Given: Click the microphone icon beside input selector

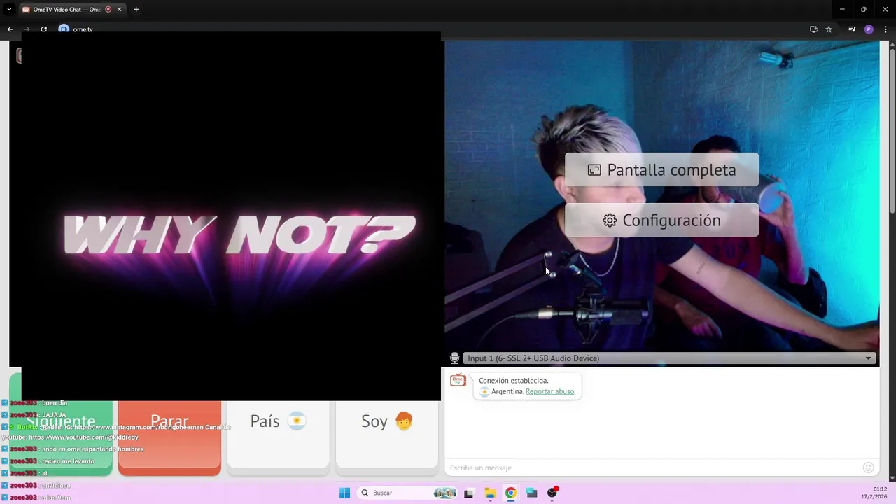Looking at the screenshot, I should pyautogui.click(x=454, y=358).
